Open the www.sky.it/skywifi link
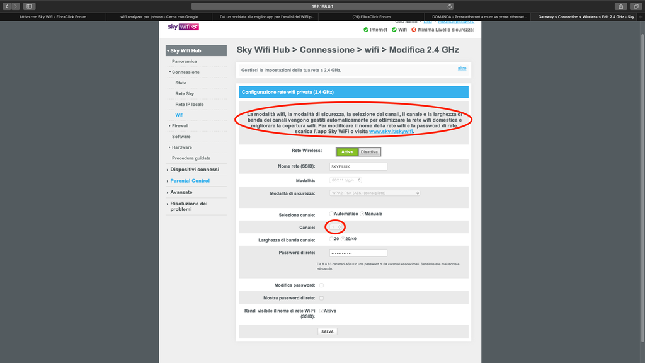This screenshot has width=645, height=363. pyautogui.click(x=391, y=131)
